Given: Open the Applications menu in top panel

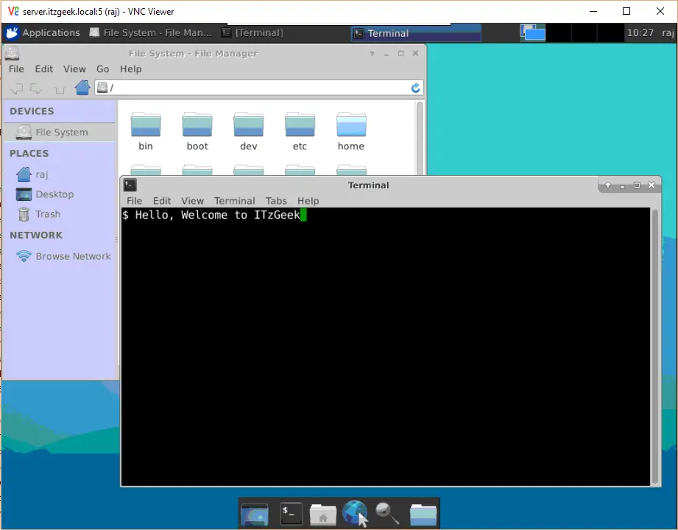Looking at the screenshot, I should point(43,33).
